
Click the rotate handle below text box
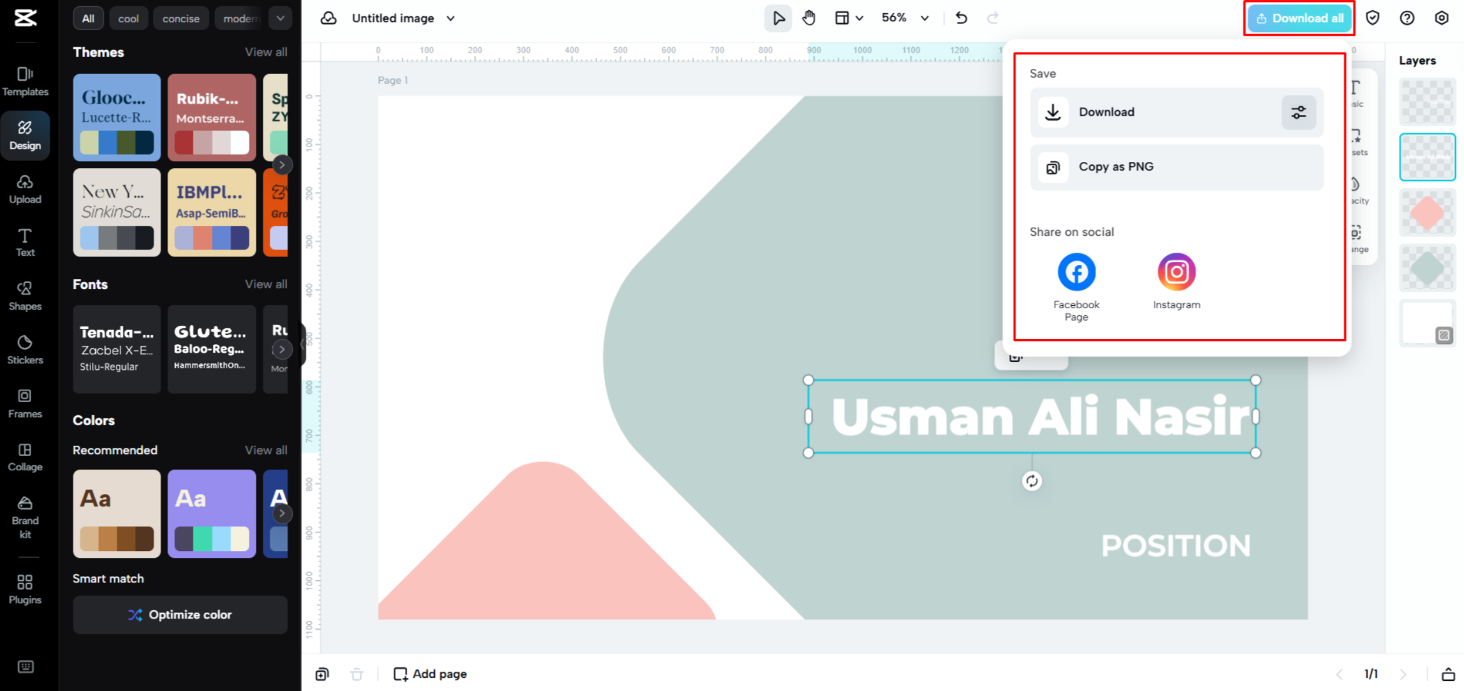tap(1032, 481)
